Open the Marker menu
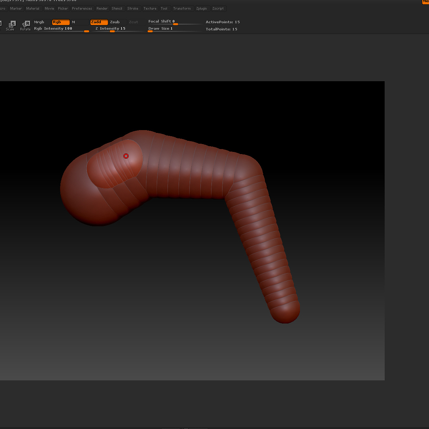Image resolution: width=429 pixels, height=429 pixels. coord(16,9)
